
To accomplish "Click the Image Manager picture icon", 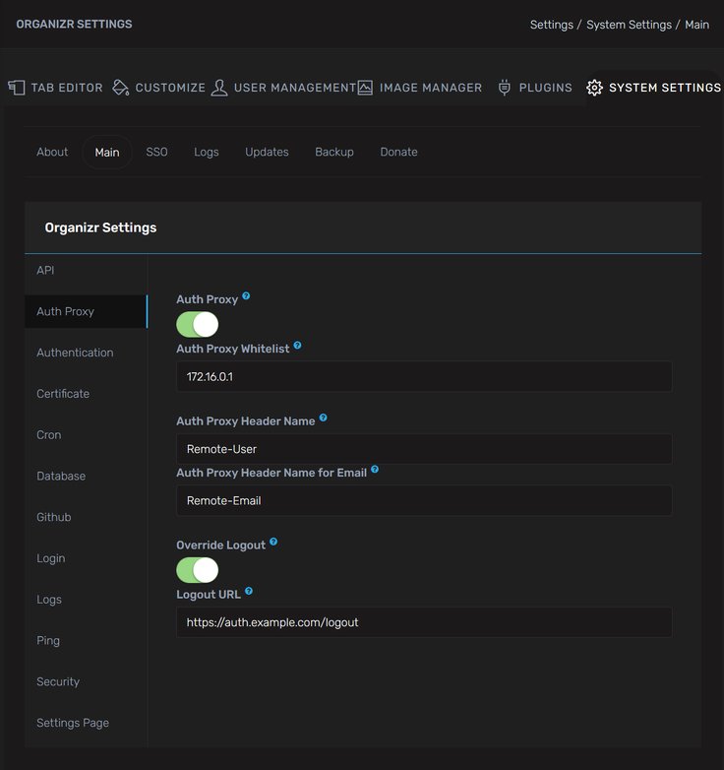I will 365,88.
